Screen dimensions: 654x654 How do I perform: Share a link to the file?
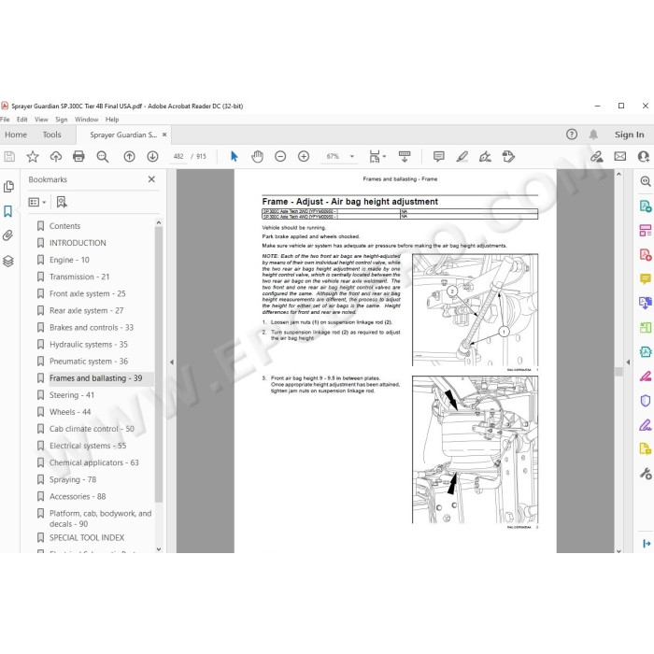[596, 156]
